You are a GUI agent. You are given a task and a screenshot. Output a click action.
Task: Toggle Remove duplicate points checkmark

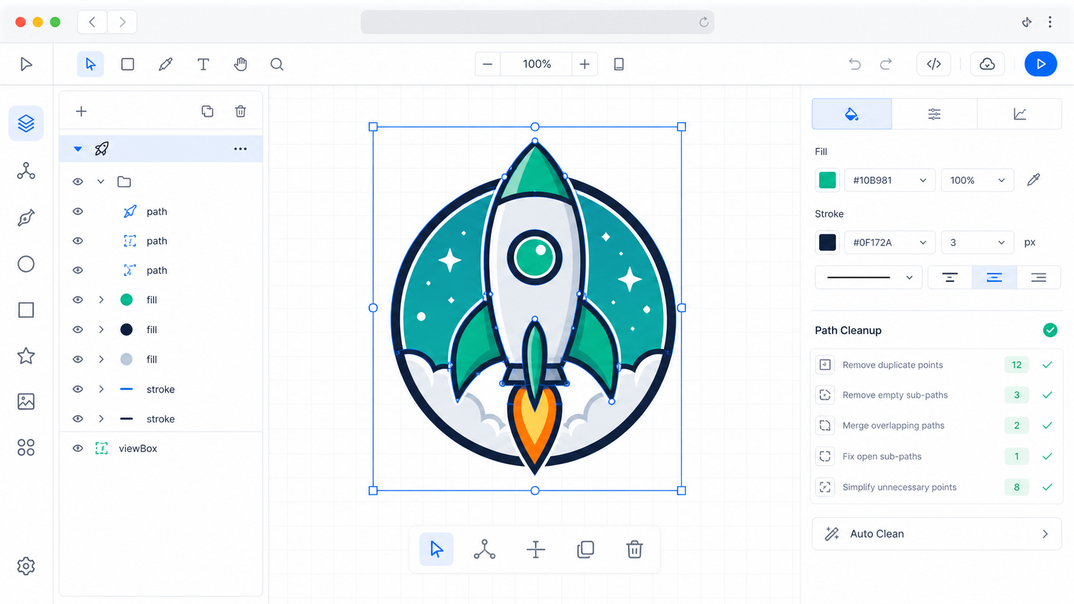1047,365
